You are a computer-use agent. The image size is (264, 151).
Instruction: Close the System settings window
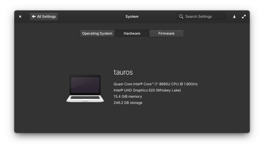pyautogui.click(x=20, y=17)
